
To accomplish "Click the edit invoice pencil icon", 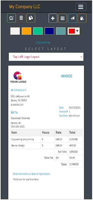I will (11, 18).
